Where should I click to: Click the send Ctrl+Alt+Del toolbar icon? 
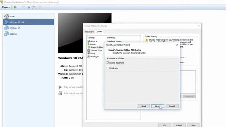[x=29, y=7]
